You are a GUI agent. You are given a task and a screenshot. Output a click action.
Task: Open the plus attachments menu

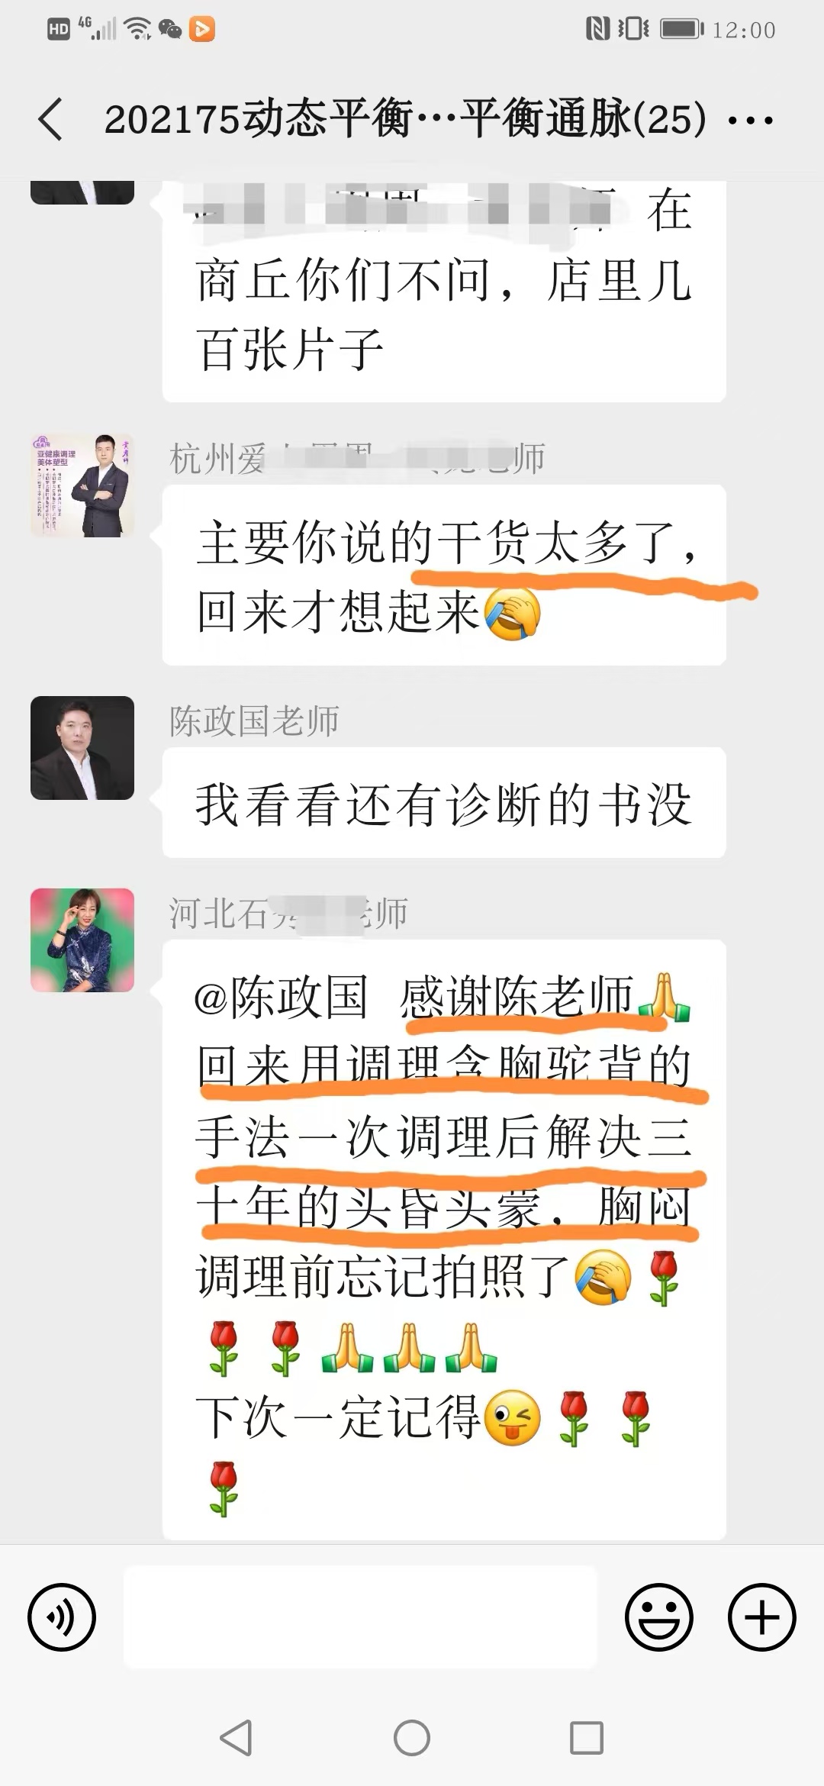coord(762,1617)
